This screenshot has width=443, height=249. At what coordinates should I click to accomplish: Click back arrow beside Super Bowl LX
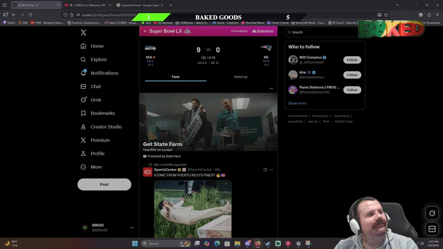pos(145,31)
